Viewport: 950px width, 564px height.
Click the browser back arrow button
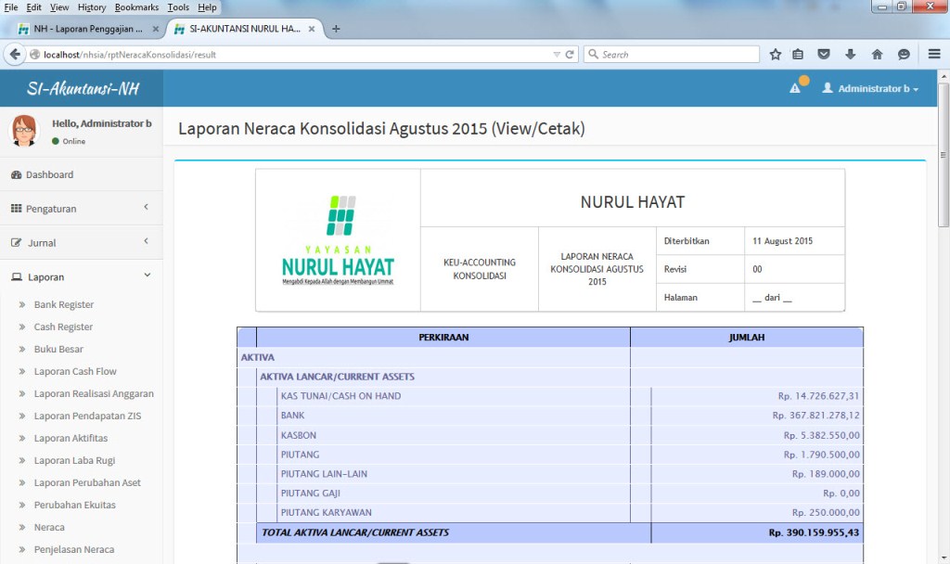pos(15,54)
